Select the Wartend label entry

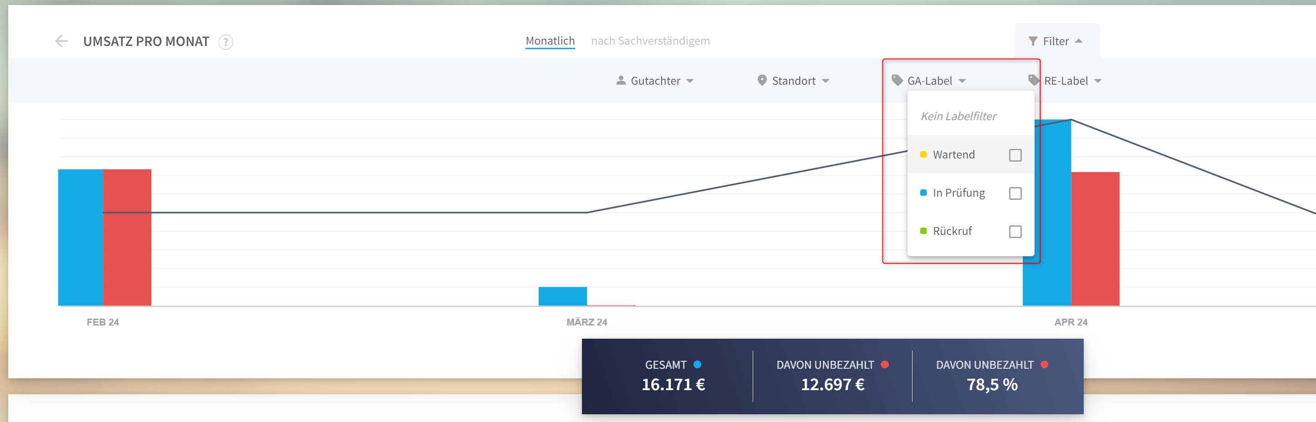(971, 154)
